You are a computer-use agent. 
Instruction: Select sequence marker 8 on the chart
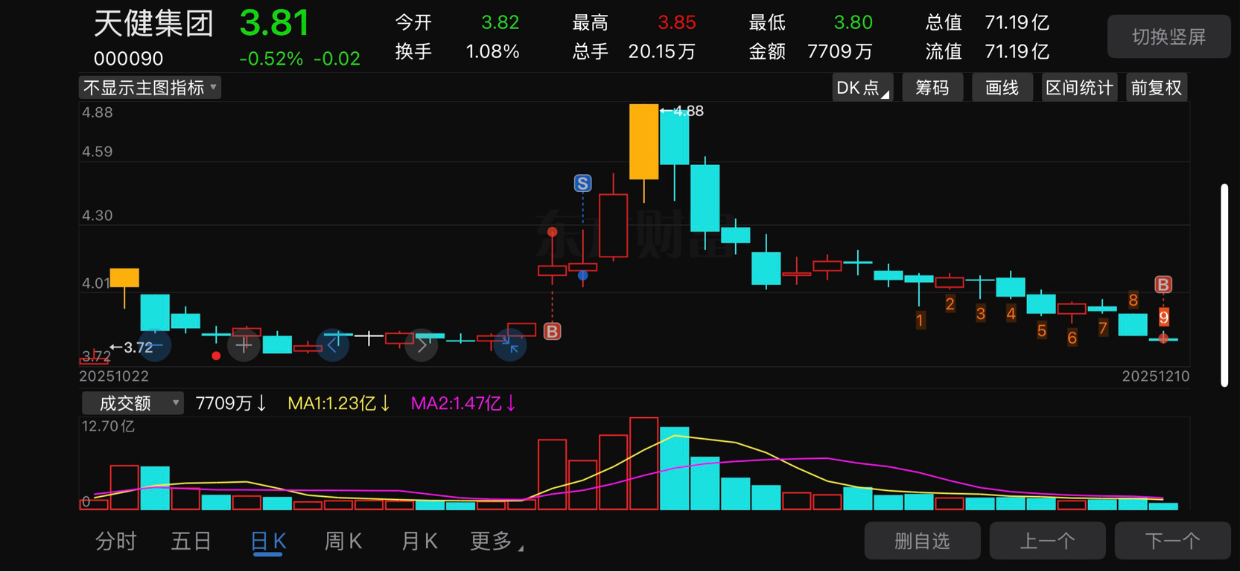click(x=1133, y=301)
